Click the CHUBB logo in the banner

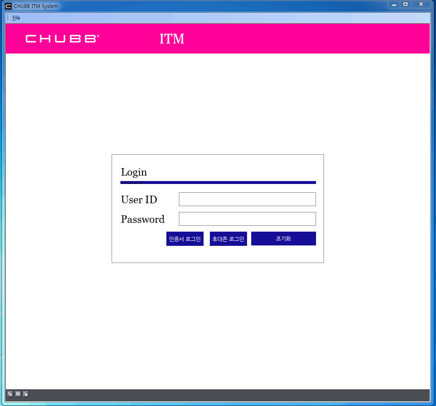(62, 38)
